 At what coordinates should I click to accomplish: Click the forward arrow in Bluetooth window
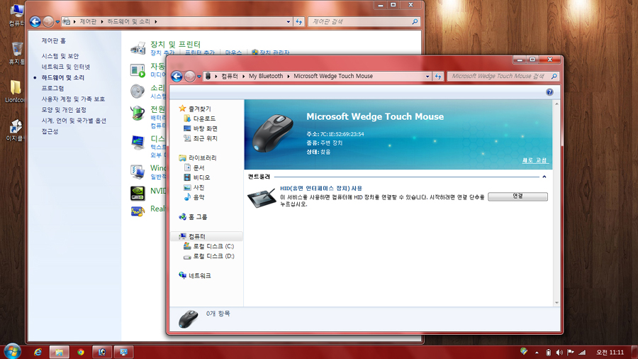pos(189,76)
